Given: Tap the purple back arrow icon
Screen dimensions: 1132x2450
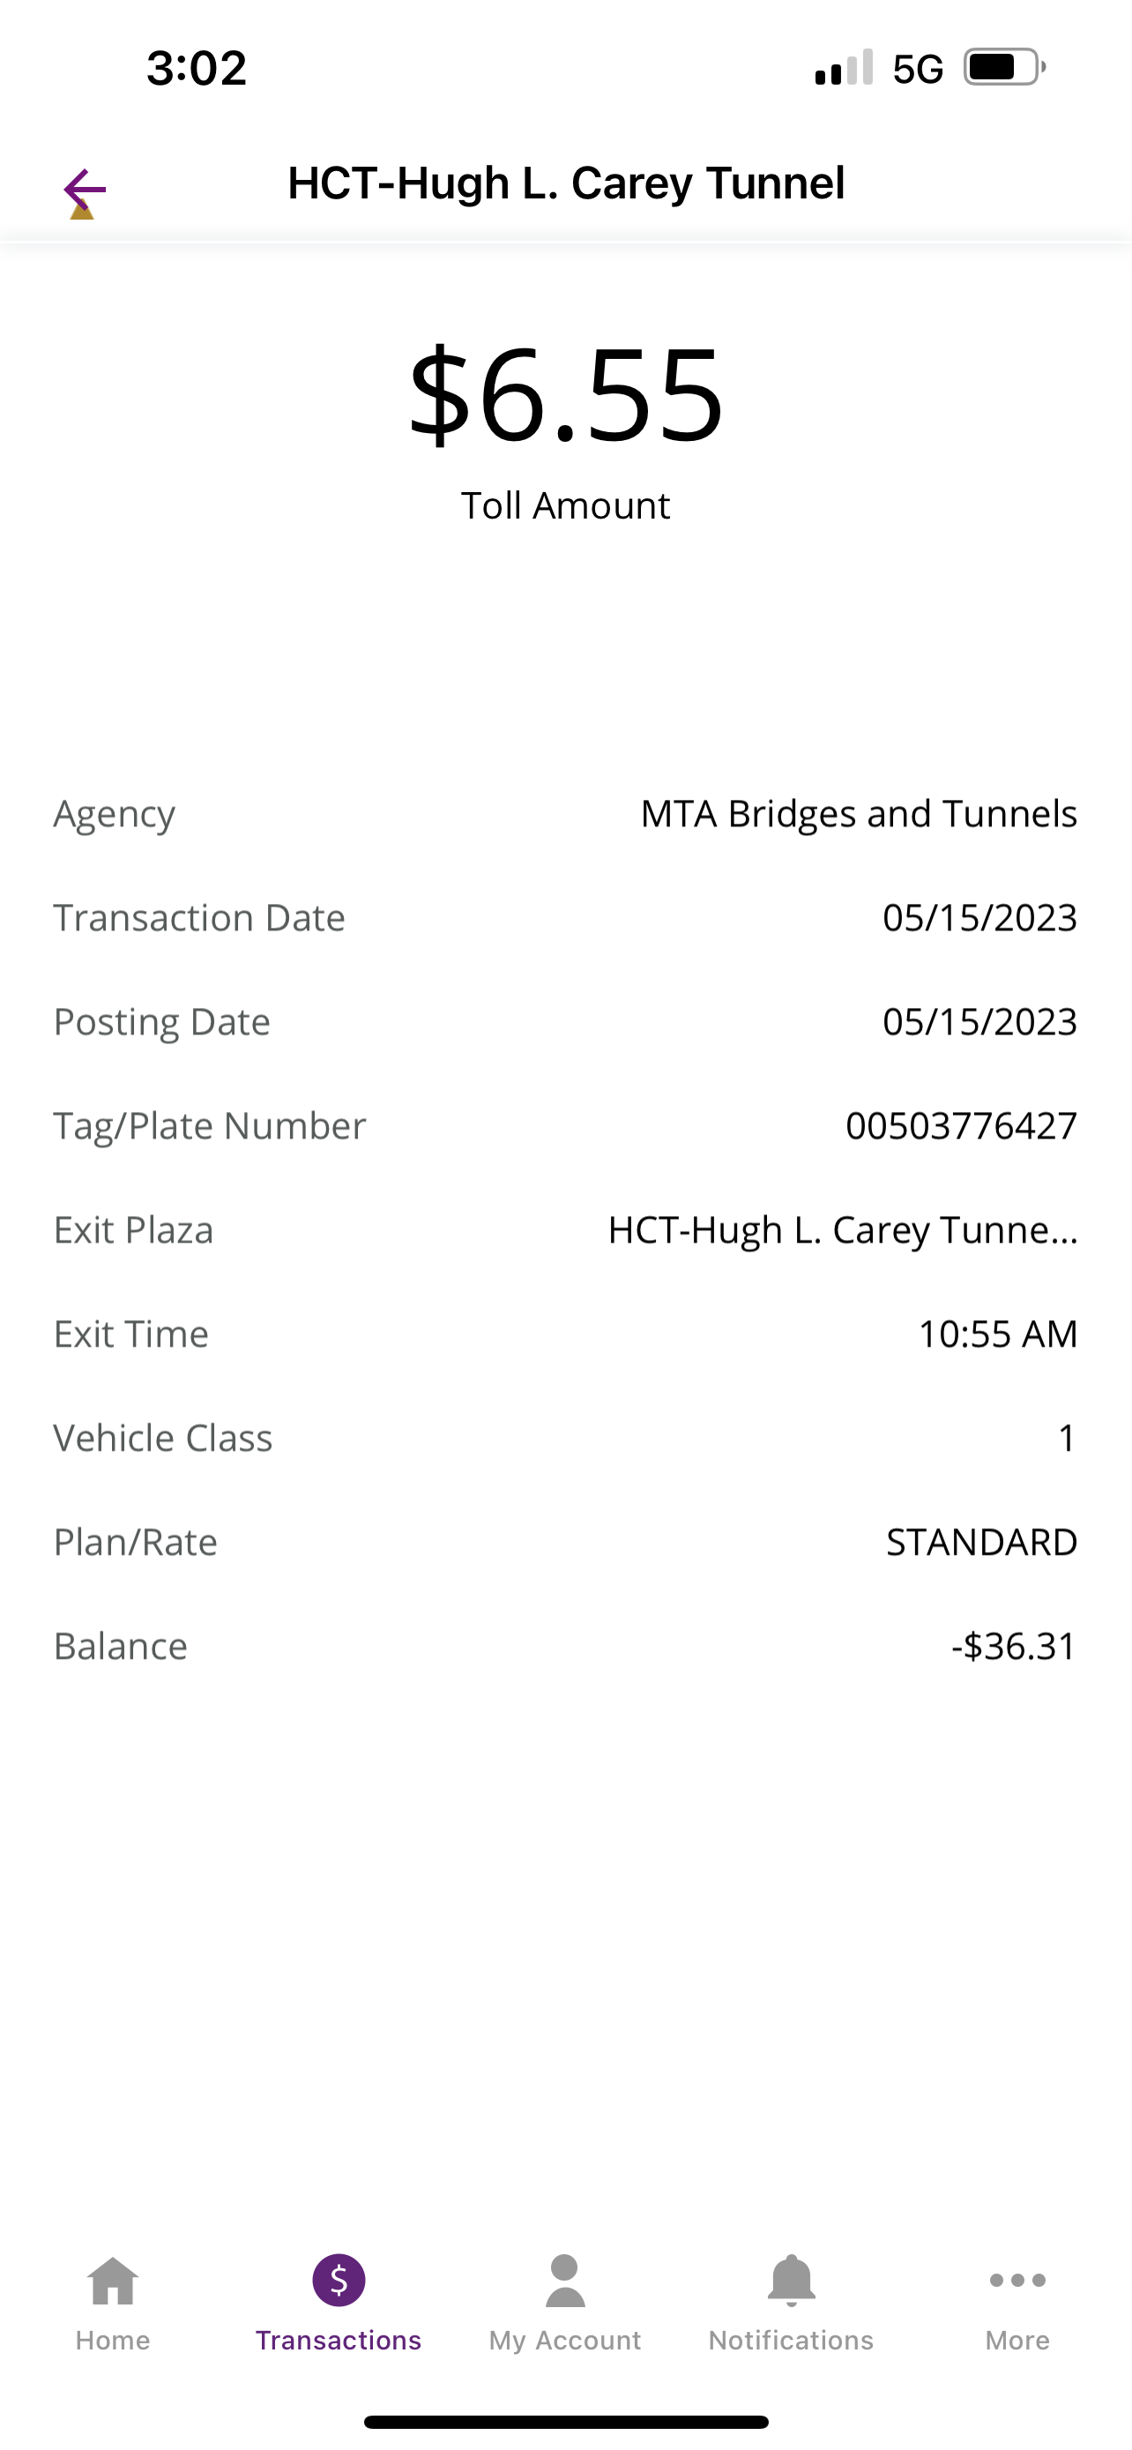Looking at the screenshot, I should pyautogui.click(x=85, y=190).
